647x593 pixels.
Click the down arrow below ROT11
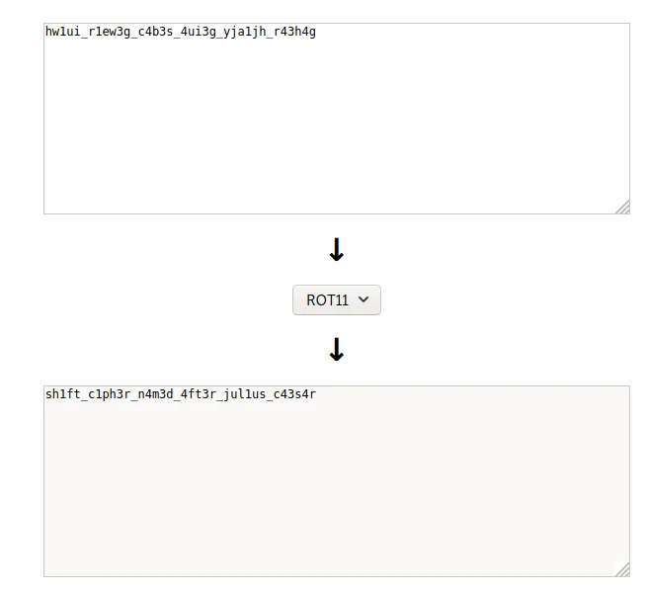tap(337, 349)
